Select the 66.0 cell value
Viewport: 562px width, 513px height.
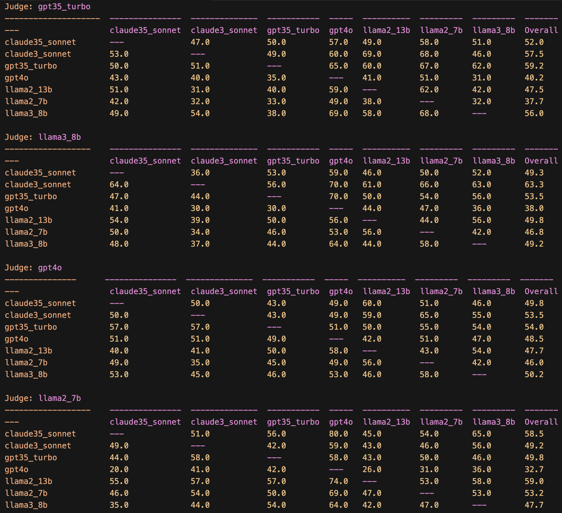tap(429, 185)
